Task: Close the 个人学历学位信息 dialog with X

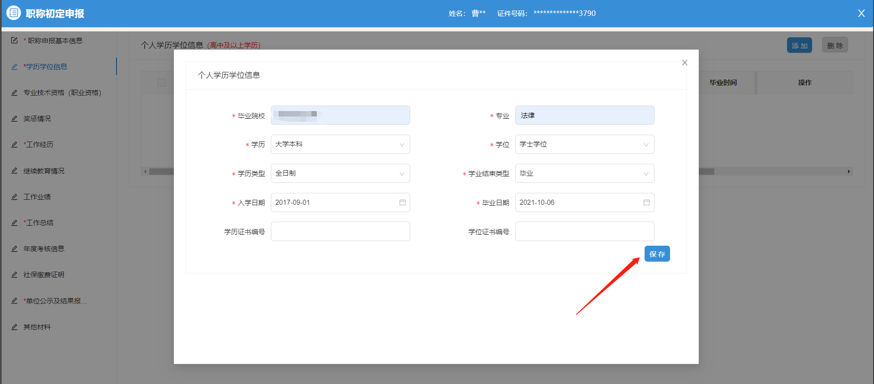Action: 685,63
